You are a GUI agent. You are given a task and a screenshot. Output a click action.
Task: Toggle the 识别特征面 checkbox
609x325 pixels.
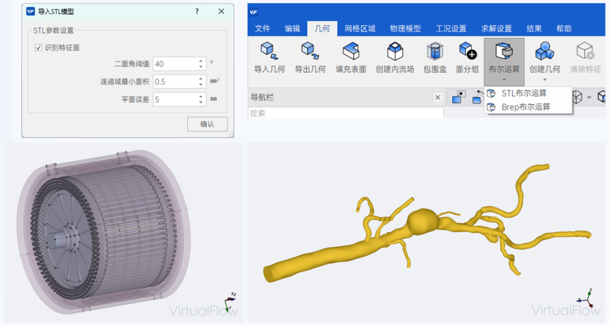pos(38,48)
